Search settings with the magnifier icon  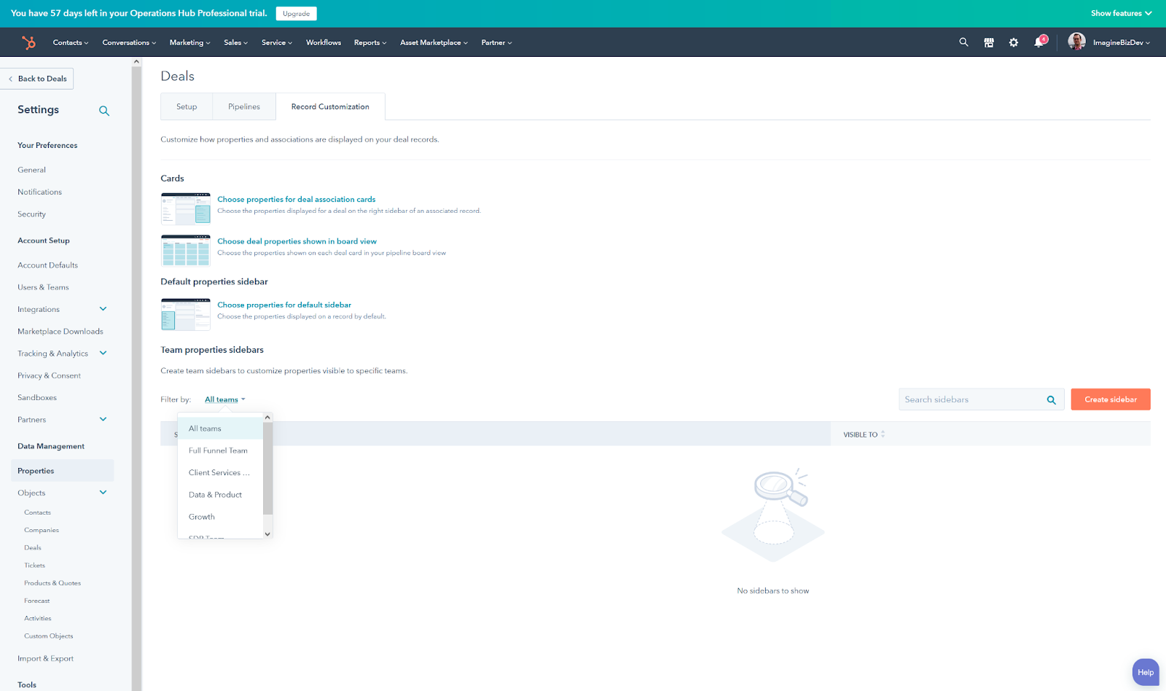click(104, 111)
